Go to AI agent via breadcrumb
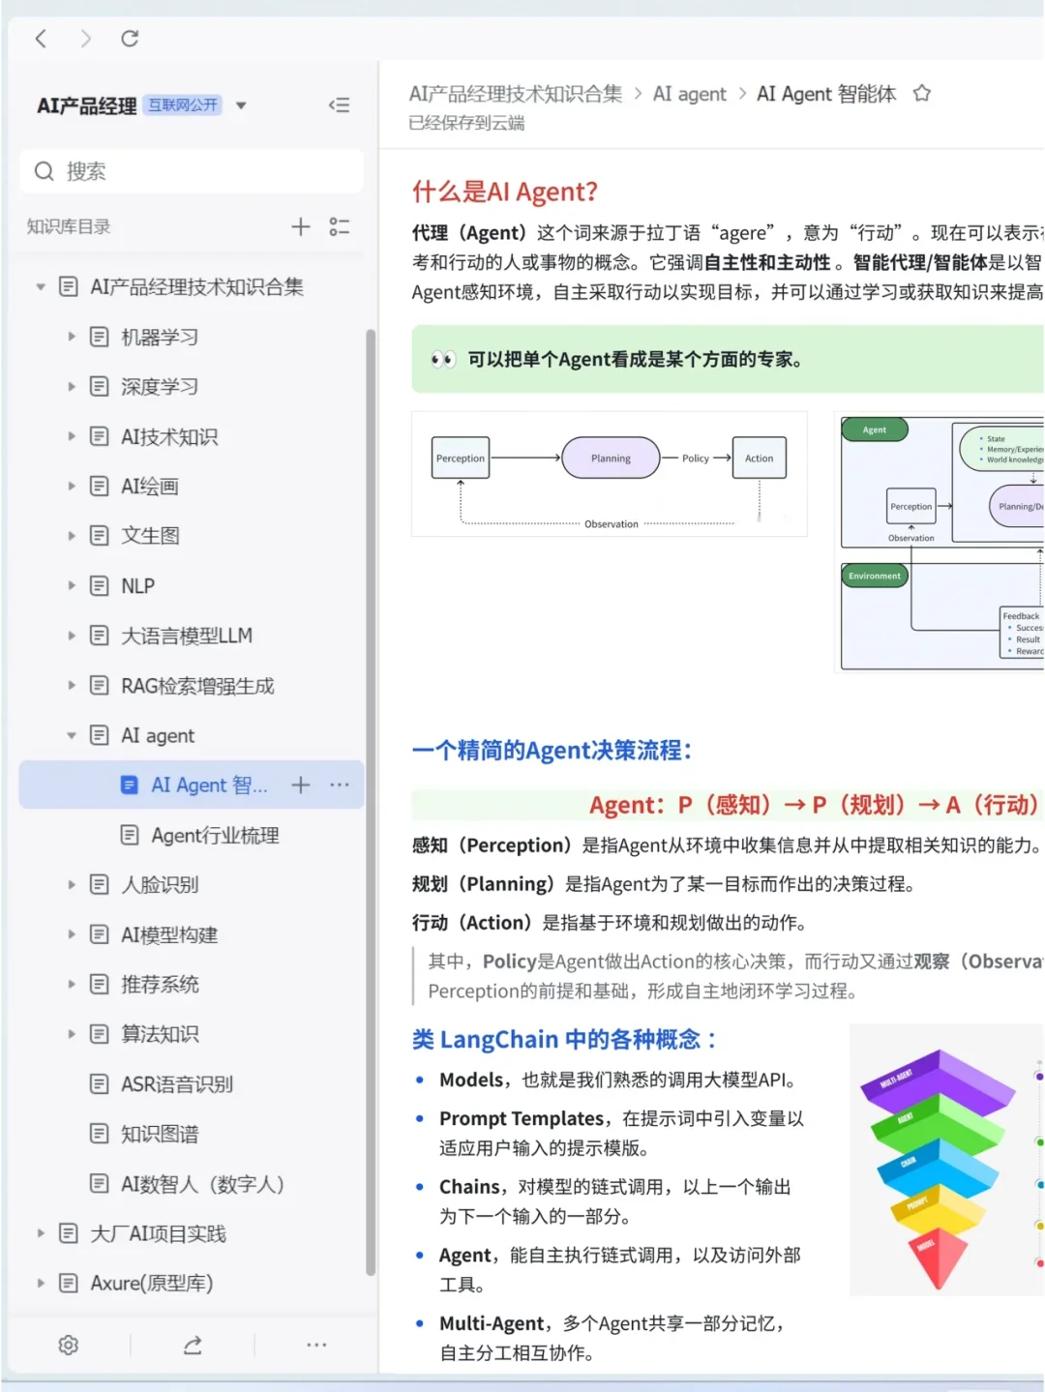Viewport: 1045px width, 1392px height. coord(690,93)
